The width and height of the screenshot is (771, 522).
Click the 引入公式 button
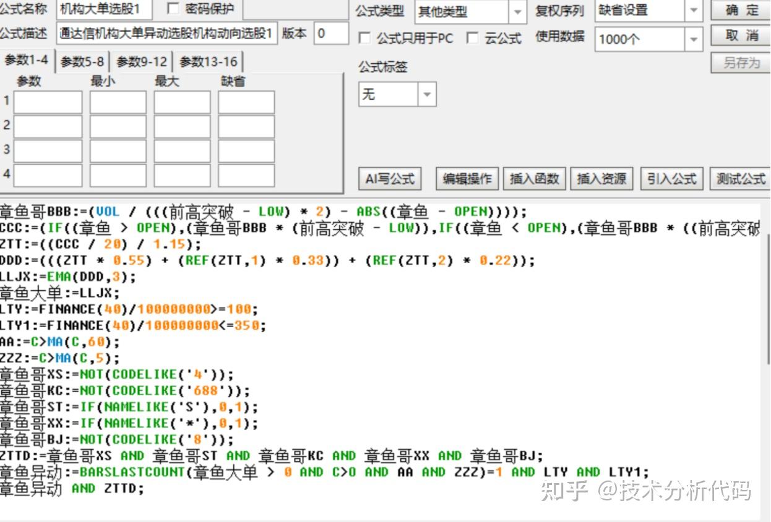671,179
